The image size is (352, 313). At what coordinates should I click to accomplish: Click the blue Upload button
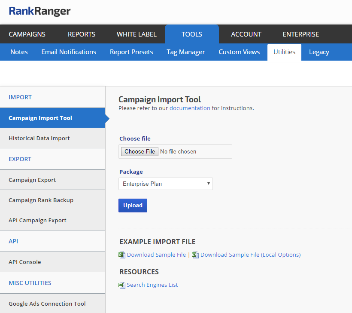click(133, 206)
